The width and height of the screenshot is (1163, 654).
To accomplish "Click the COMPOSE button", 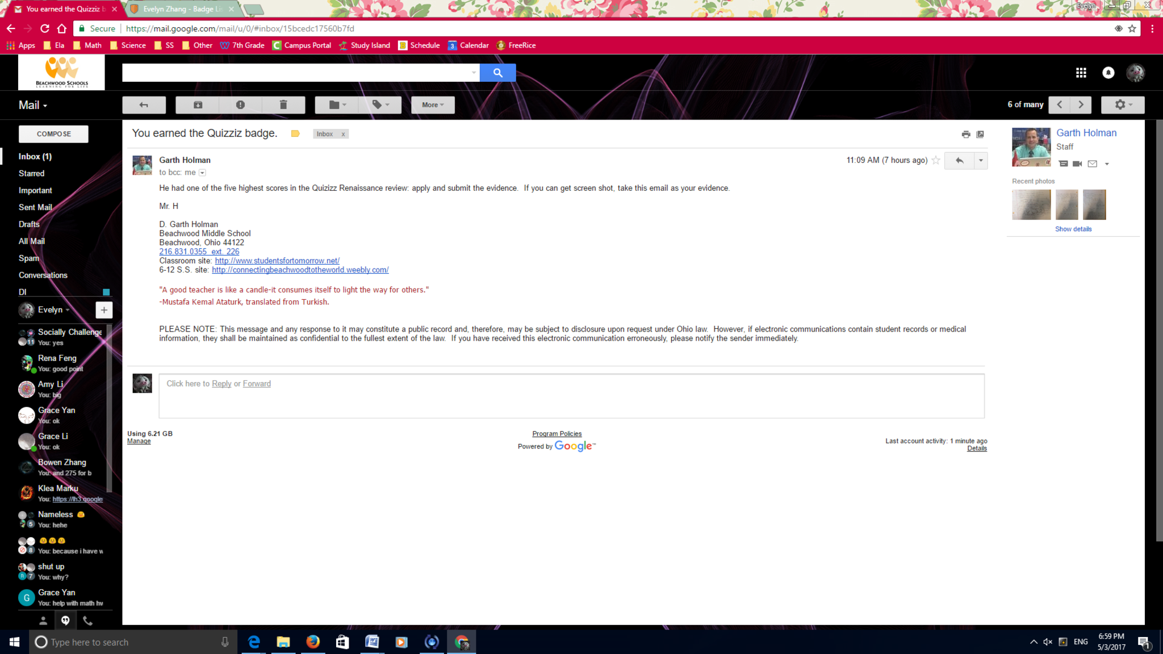I will (53, 134).
